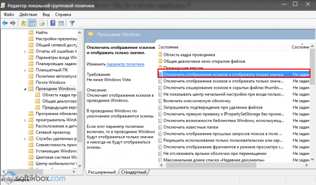Select Отключить отображение прошлых запросов поиска row

click(x=234, y=134)
